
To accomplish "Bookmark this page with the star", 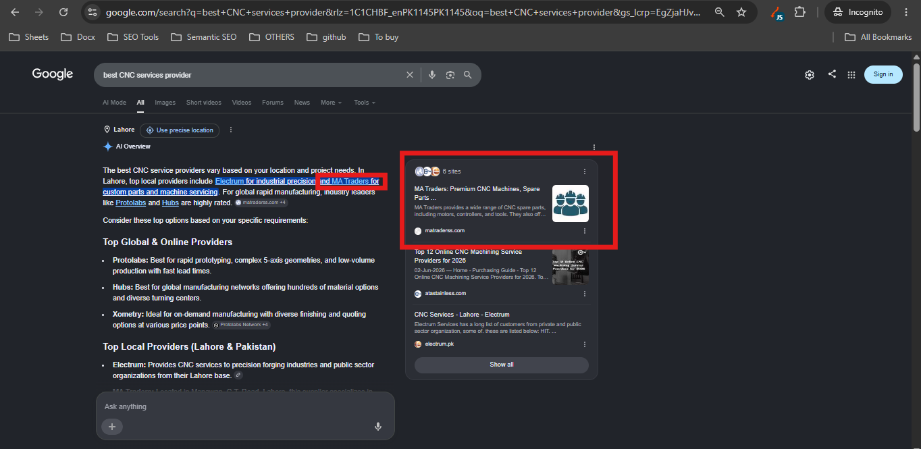I will click(x=741, y=12).
